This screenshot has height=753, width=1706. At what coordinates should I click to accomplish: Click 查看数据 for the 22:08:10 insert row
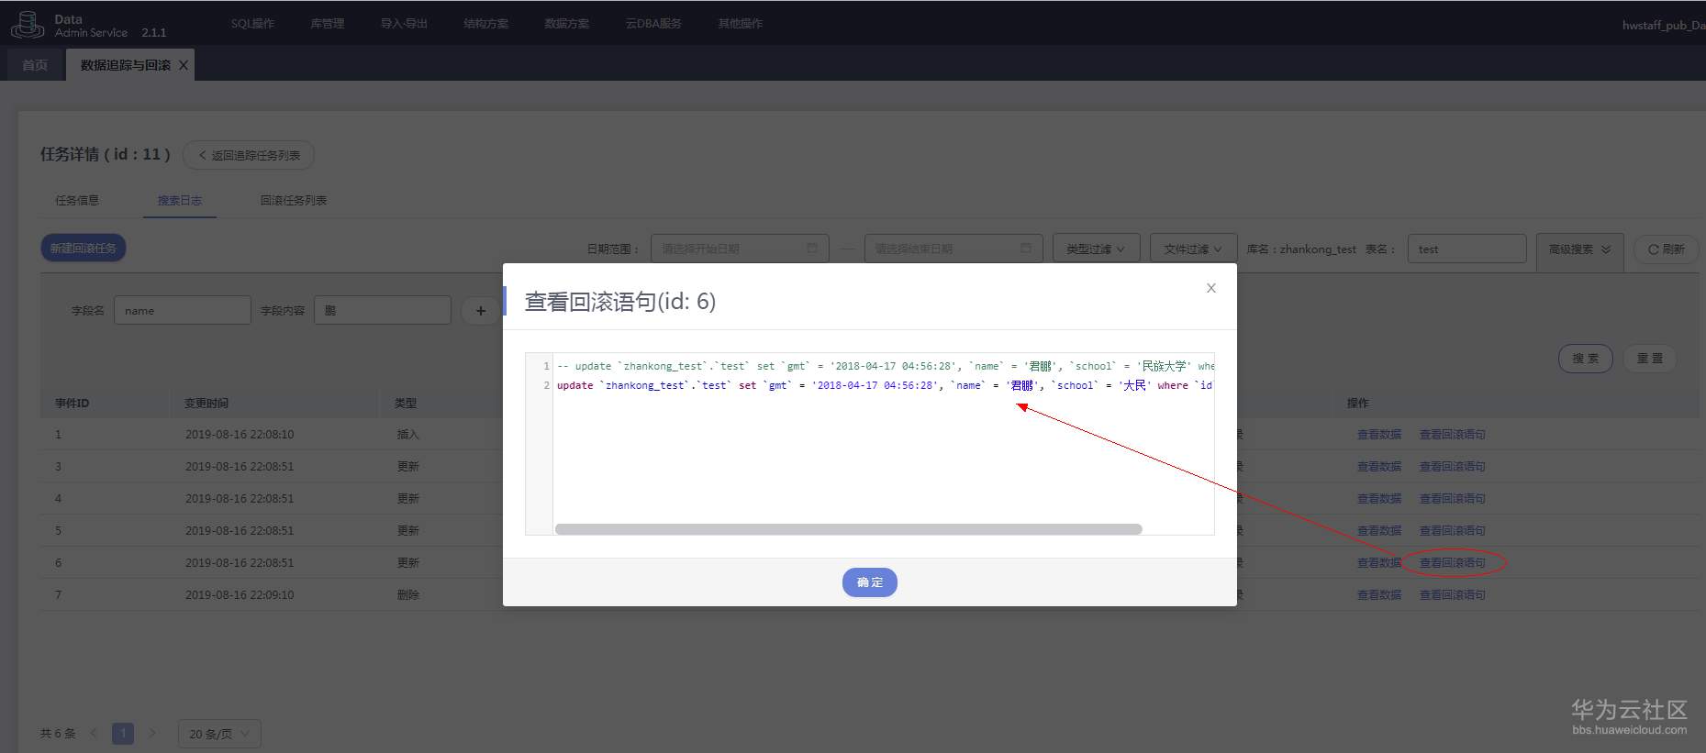[x=1379, y=435]
